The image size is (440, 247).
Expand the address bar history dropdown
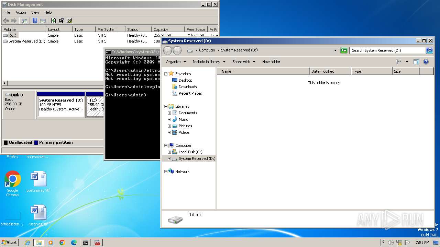coord(335,50)
